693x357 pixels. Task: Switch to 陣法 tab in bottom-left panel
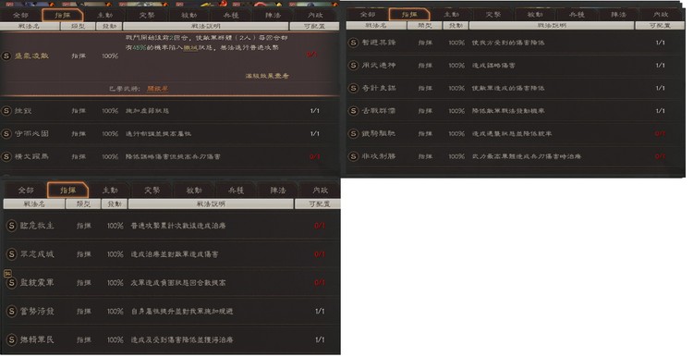tap(278, 191)
